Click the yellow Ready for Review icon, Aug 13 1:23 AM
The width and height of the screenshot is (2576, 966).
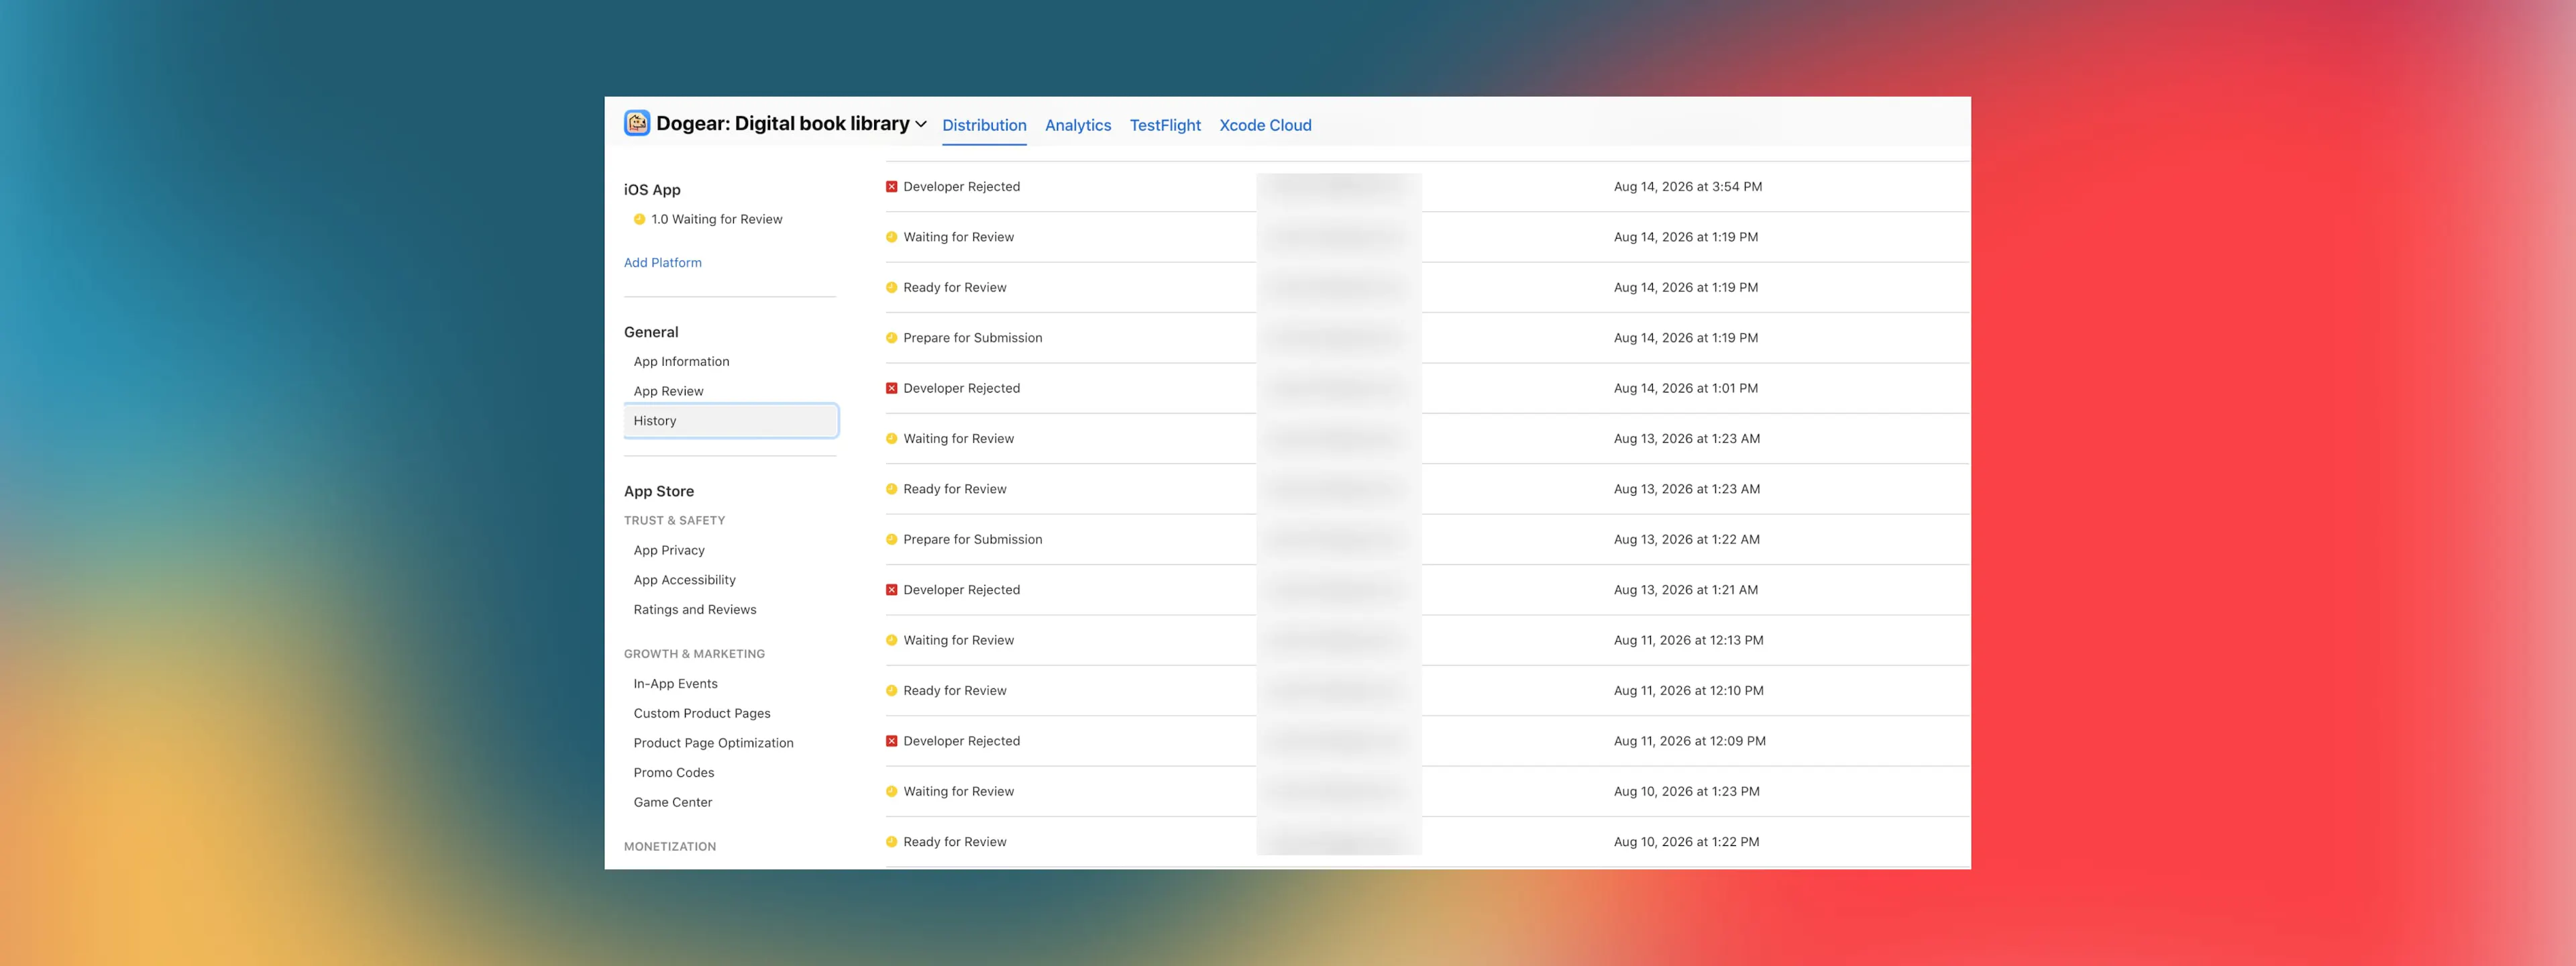click(891, 489)
